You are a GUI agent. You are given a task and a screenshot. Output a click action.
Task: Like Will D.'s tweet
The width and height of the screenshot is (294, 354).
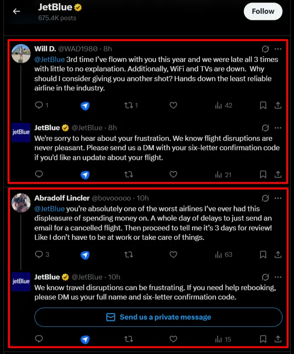173,105
